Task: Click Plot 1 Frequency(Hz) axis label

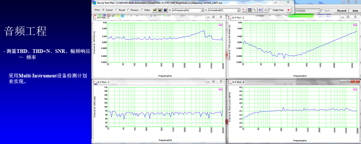Action: click(x=165, y=76)
